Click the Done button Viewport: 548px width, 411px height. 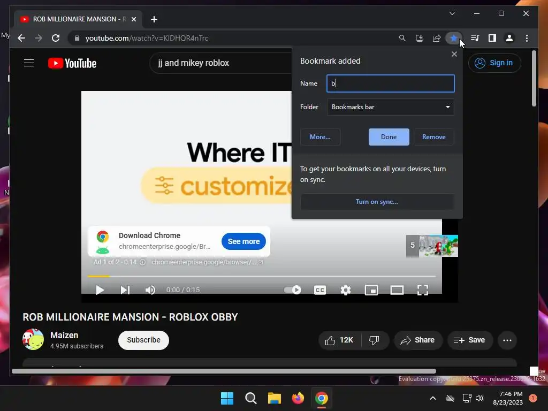pos(389,137)
